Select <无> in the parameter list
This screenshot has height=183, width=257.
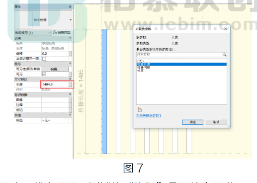point(181,61)
